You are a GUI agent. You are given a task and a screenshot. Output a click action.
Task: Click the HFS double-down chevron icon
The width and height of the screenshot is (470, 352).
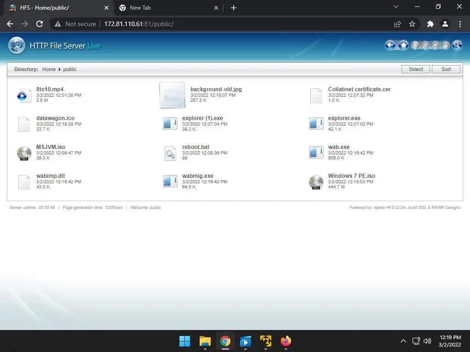425,45
